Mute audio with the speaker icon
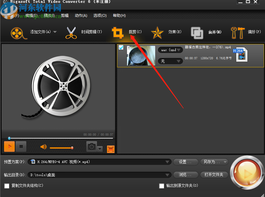The height and width of the screenshot is (197, 265). point(43,147)
